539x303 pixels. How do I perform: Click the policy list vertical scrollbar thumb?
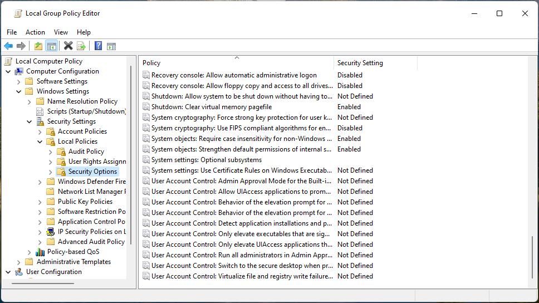(x=532, y=257)
